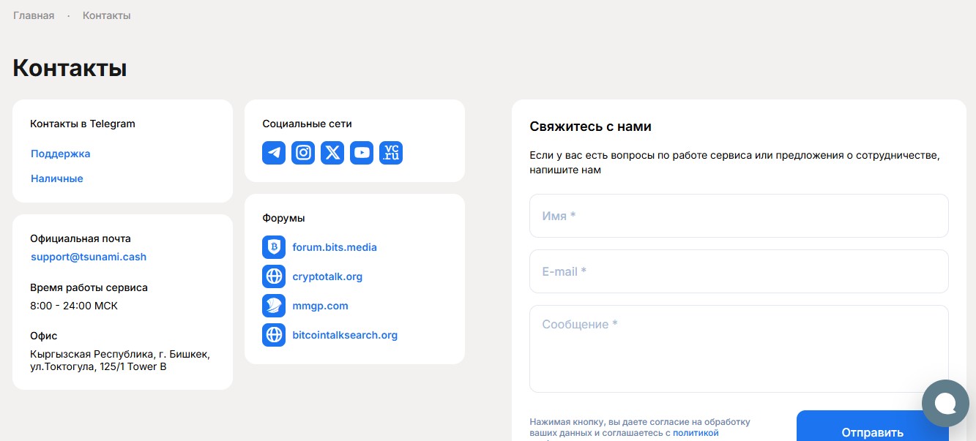Focus the E-mail input field

coord(739,271)
